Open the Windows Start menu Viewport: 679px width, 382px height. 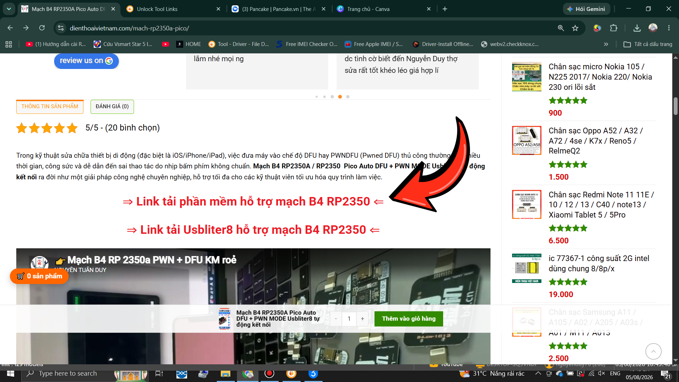tap(10, 374)
